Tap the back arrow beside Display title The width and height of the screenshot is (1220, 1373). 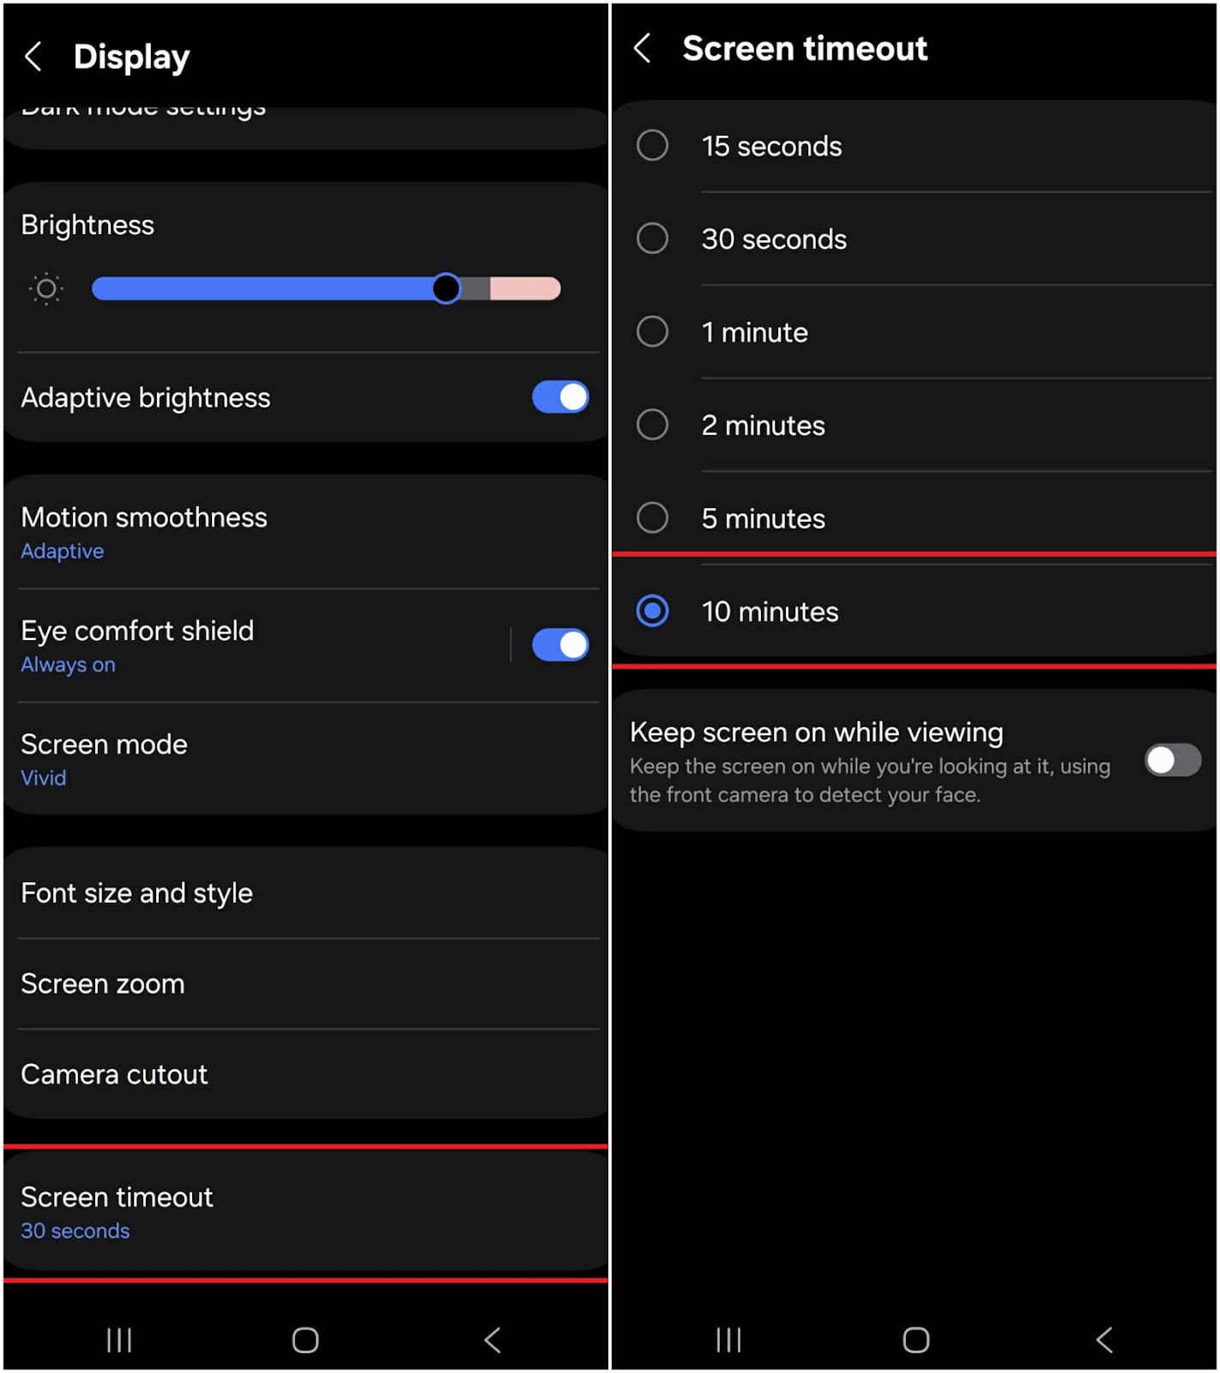coord(33,57)
